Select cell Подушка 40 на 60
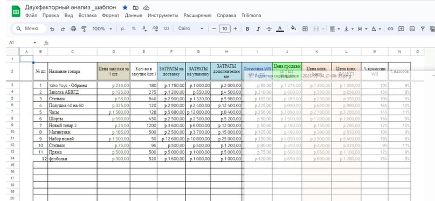 click(x=72, y=106)
